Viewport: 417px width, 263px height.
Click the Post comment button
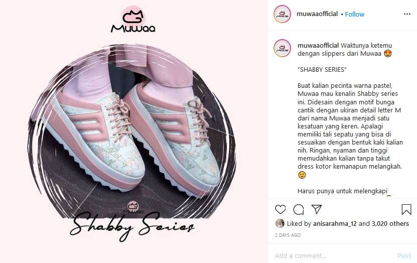(x=404, y=256)
